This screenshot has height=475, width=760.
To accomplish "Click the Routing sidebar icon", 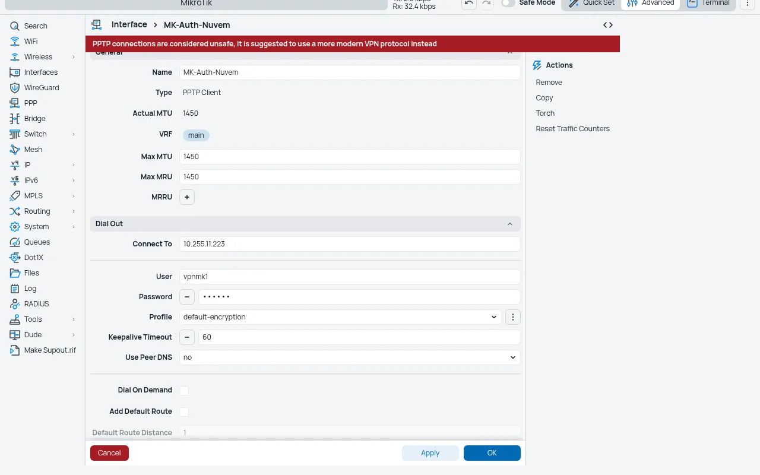I will tap(15, 211).
